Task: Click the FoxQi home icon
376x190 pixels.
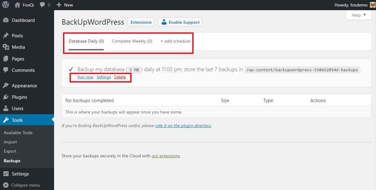Action: click(17, 5)
